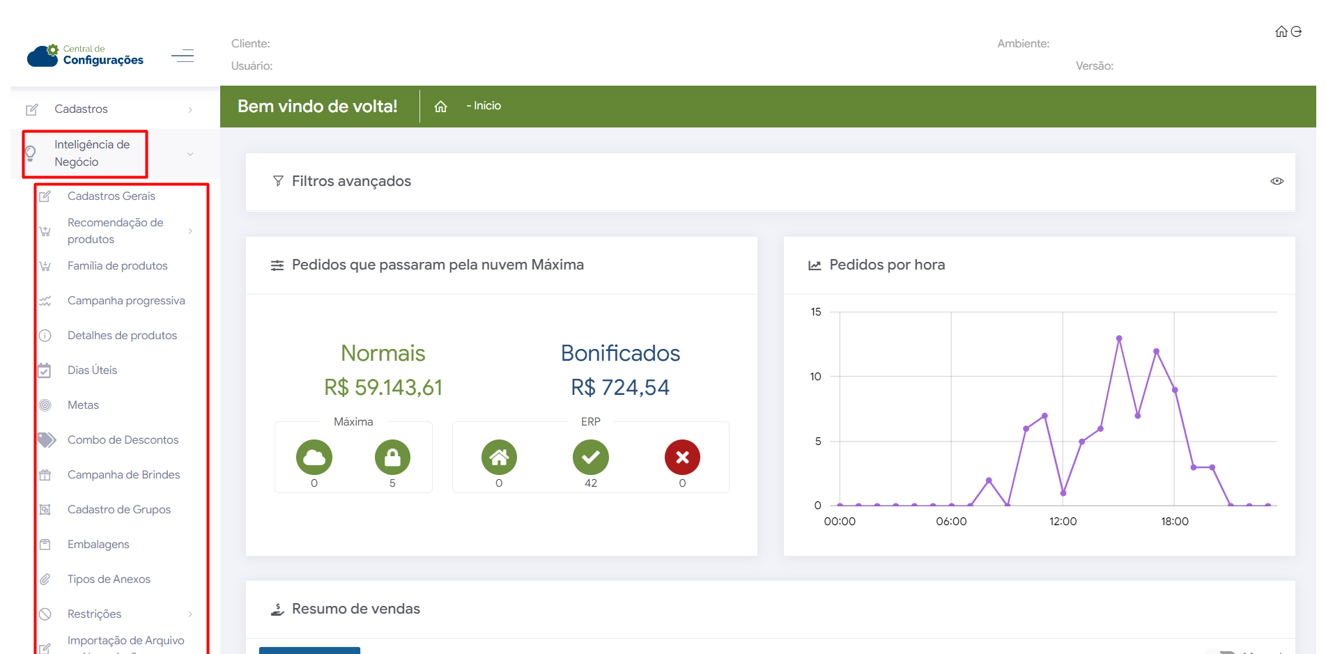Expand the Restrições submenu arrow
This screenshot has width=1326, height=654.
pos(190,614)
